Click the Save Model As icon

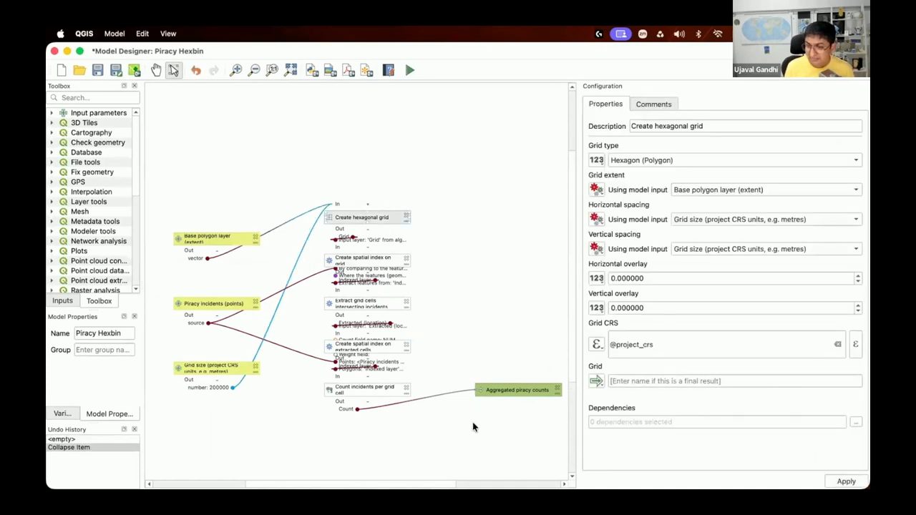click(x=116, y=70)
